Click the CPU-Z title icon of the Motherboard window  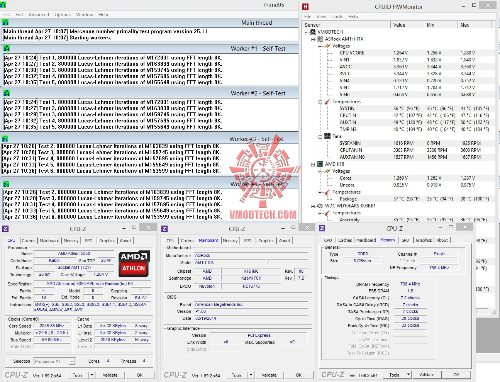pos(164,229)
